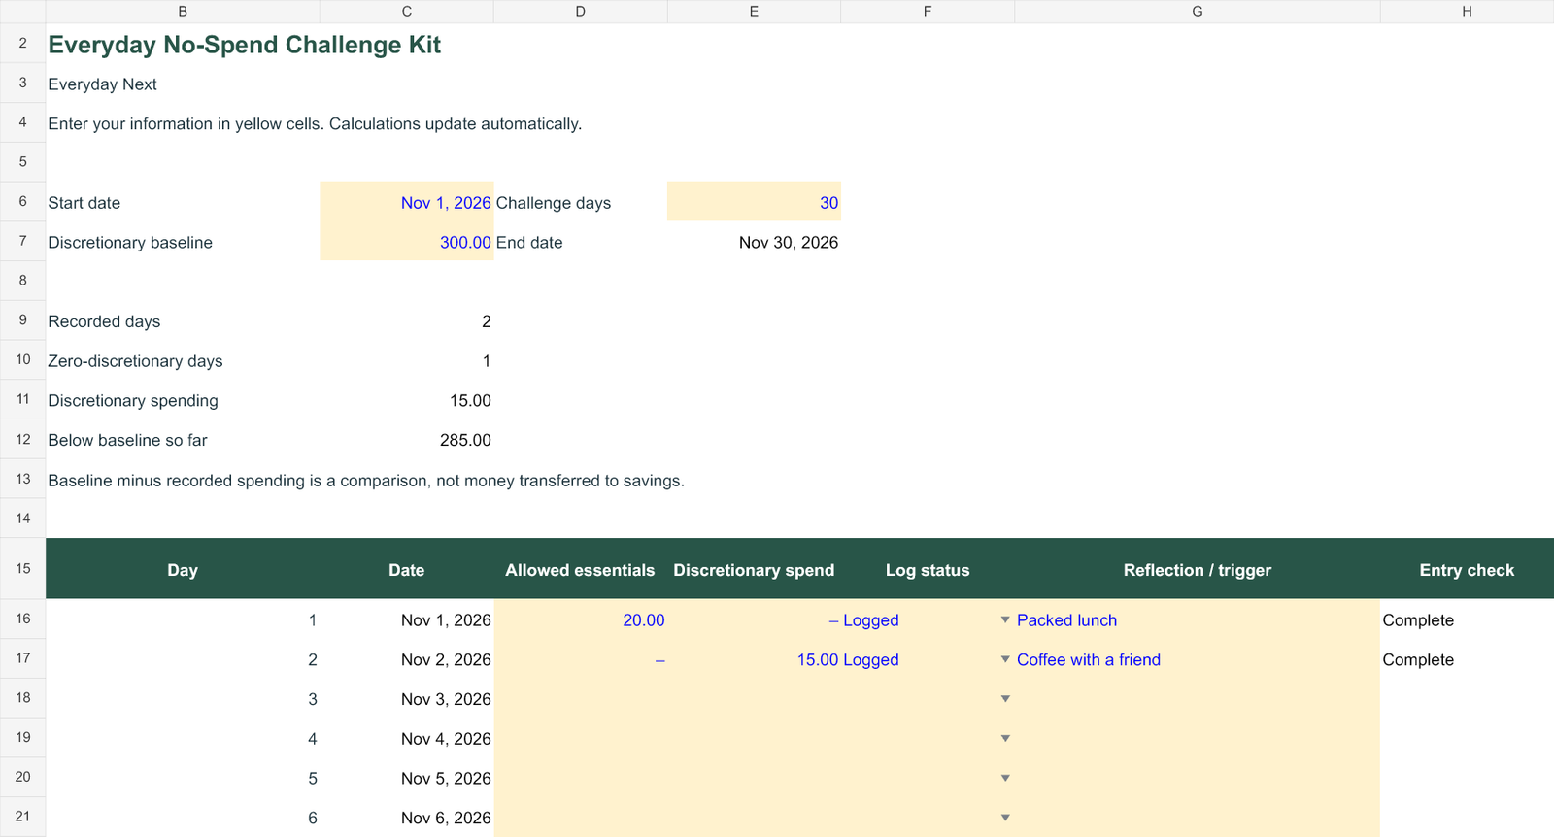Select column C header
This screenshot has width=1554, height=837.
click(407, 12)
